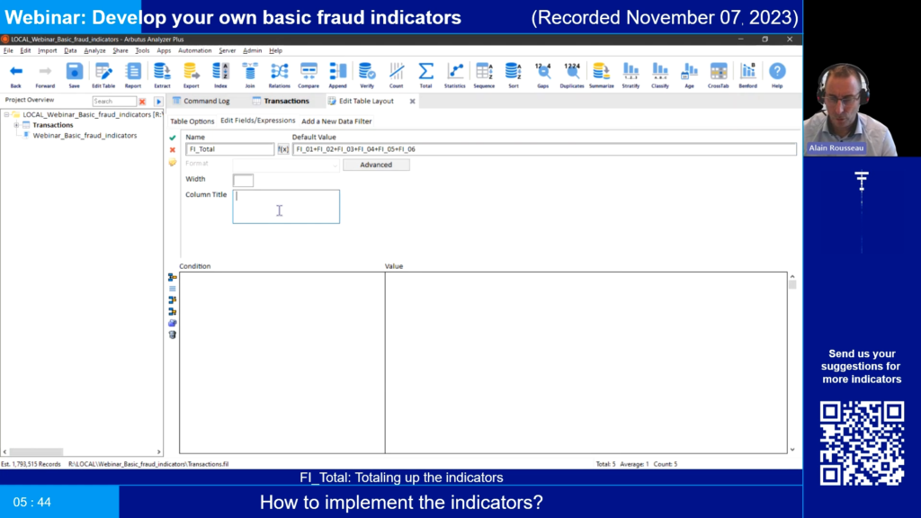The height and width of the screenshot is (518, 921).
Task: Click the Help toolbar icon
Action: [777, 76]
